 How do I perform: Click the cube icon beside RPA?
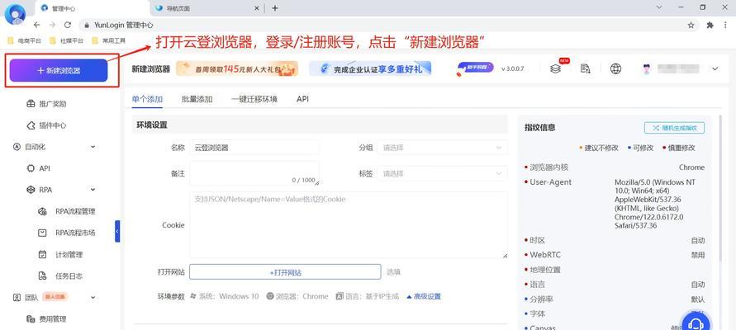pyautogui.click(x=31, y=190)
